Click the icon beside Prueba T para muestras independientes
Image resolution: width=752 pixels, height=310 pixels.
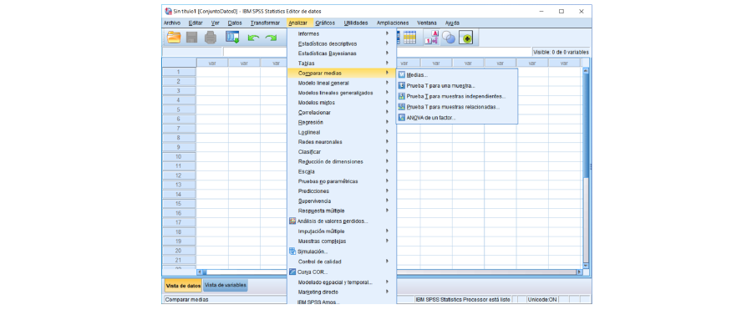point(402,96)
